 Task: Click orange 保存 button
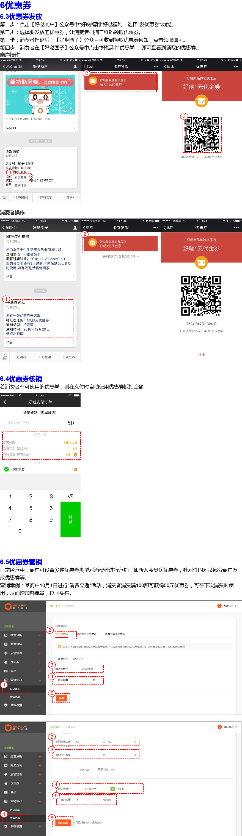click(62, 698)
